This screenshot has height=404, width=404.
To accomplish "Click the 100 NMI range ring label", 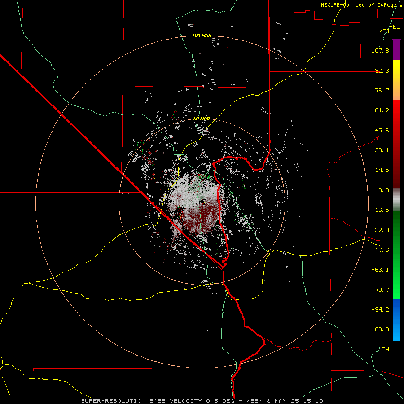I will tap(202, 35).
